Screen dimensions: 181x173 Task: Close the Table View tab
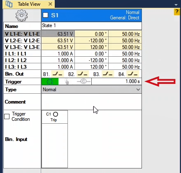(50, 4)
